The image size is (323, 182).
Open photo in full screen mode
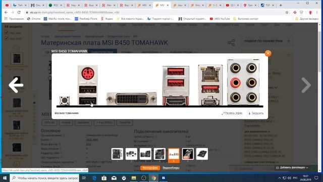point(232,113)
